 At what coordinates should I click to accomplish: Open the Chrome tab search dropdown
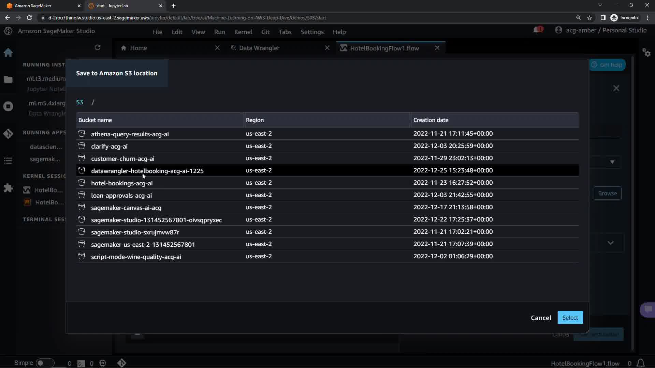600,5
